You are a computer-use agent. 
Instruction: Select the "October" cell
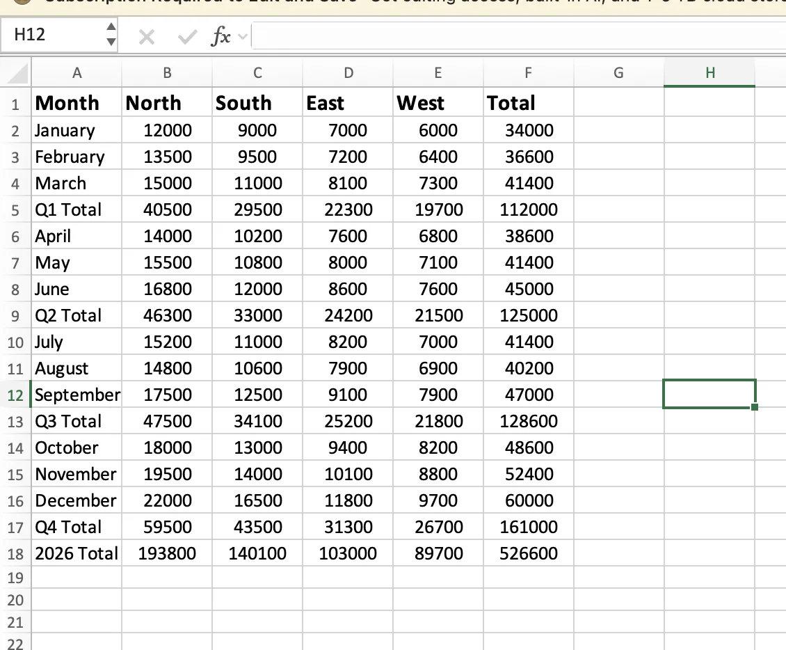coord(77,448)
